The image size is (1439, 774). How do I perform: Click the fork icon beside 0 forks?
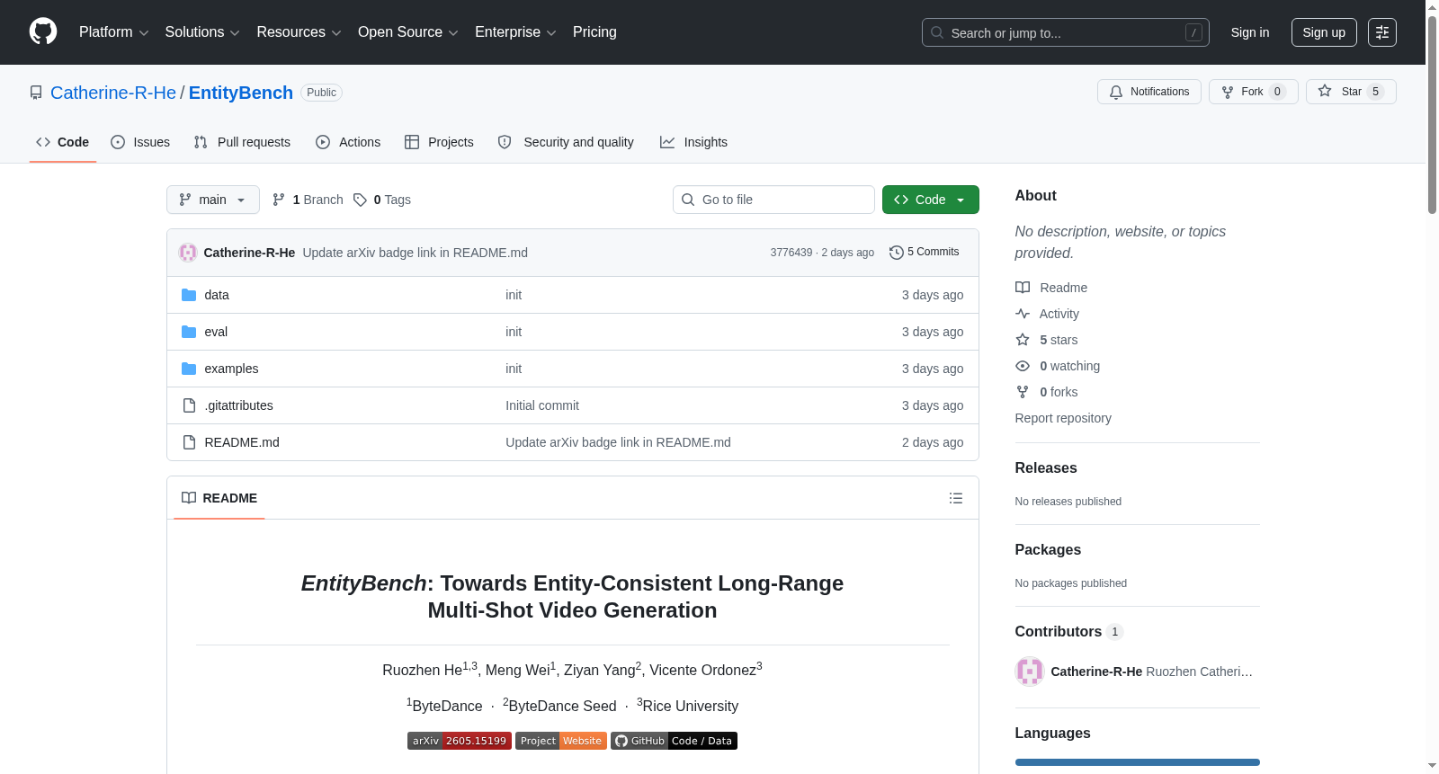tap(1023, 392)
